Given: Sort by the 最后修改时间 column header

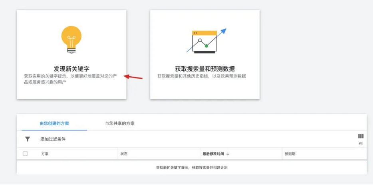Looking at the screenshot, I should pos(213,154).
